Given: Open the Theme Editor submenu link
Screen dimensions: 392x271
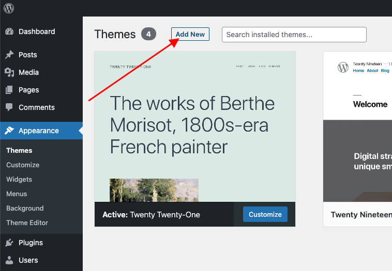Looking at the screenshot, I should click(x=27, y=222).
